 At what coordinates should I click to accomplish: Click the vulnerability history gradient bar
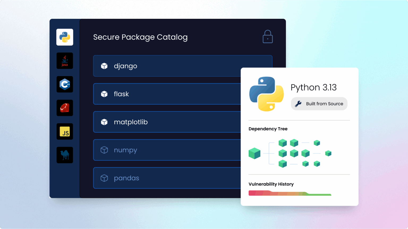tap(290, 193)
